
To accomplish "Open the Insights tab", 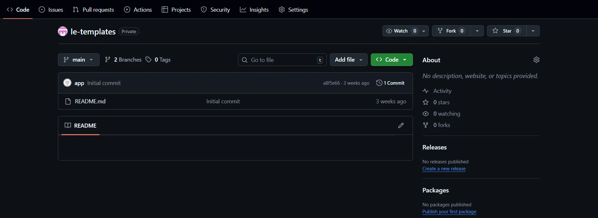I will pos(254,9).
